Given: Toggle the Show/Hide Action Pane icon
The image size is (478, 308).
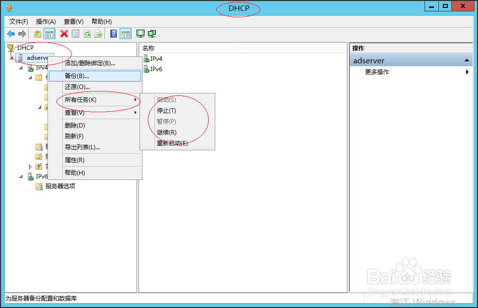Looking at the screenshot, I should pos(125,34).
